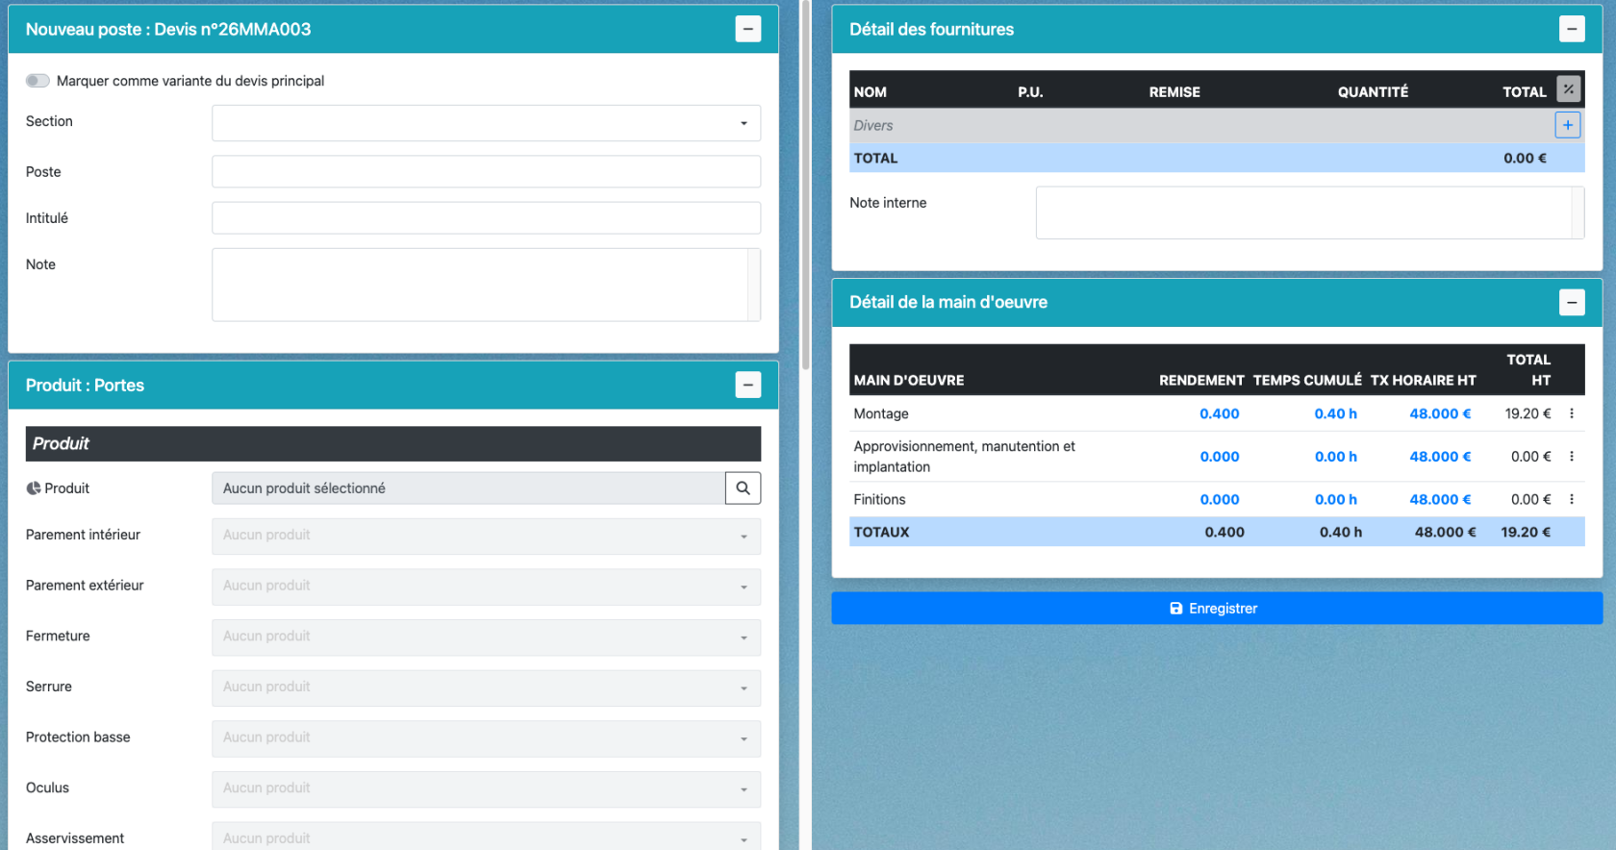Image resolution: width=1616 pixels, height=850 pixels.
Task: Open the Section dropdown
Action: pos(486,123)
